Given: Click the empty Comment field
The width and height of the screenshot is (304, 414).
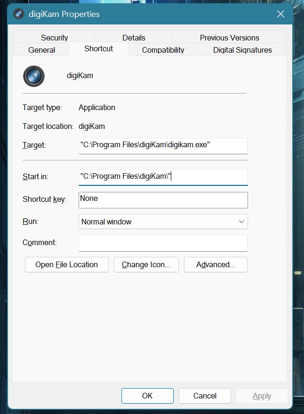Looking at the screenshot, I should coord(163,243).
